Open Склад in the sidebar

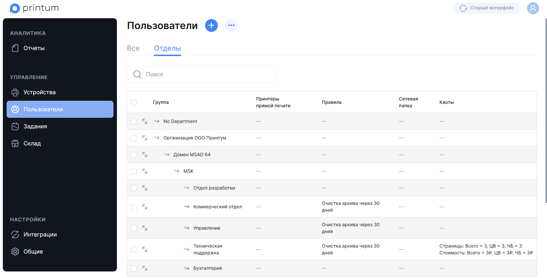tap(60, 143)
